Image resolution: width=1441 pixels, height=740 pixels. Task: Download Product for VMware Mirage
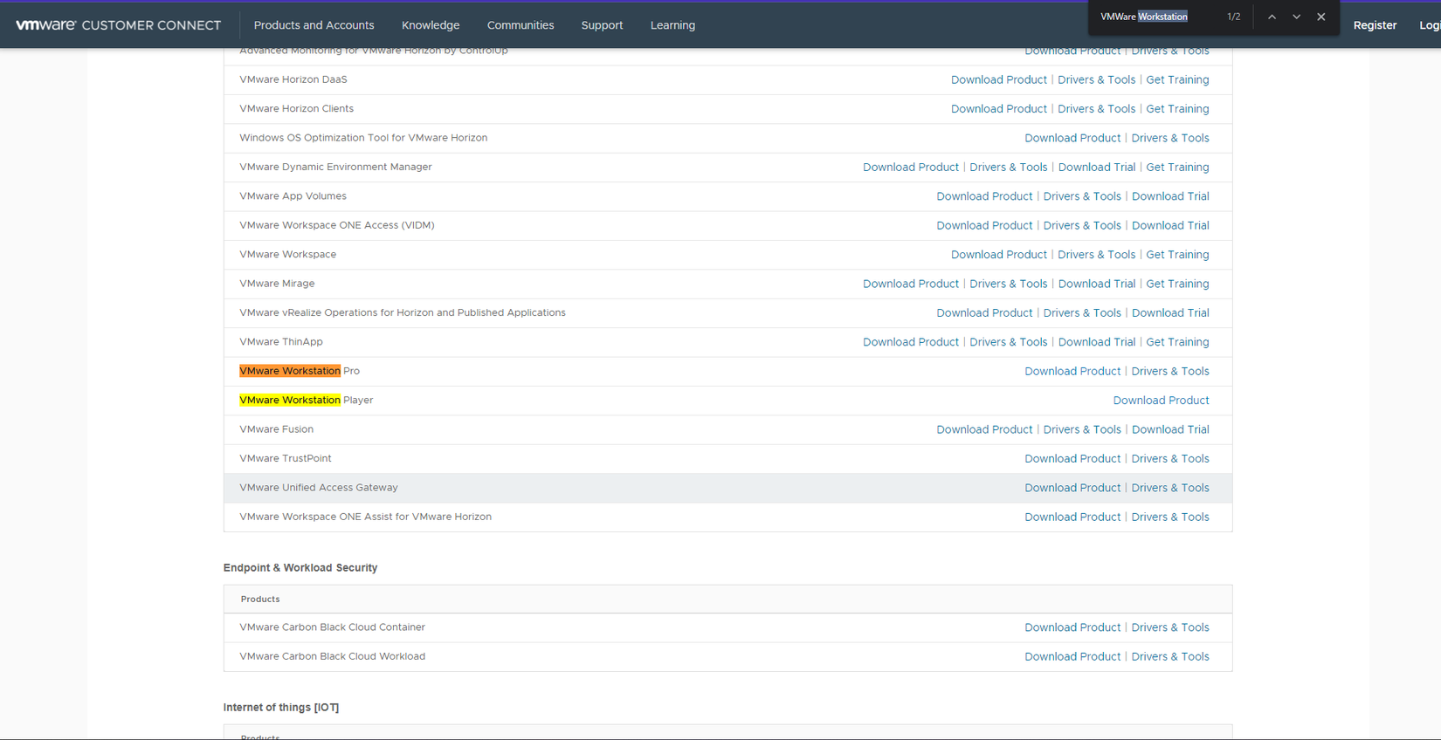pos(911,284)
